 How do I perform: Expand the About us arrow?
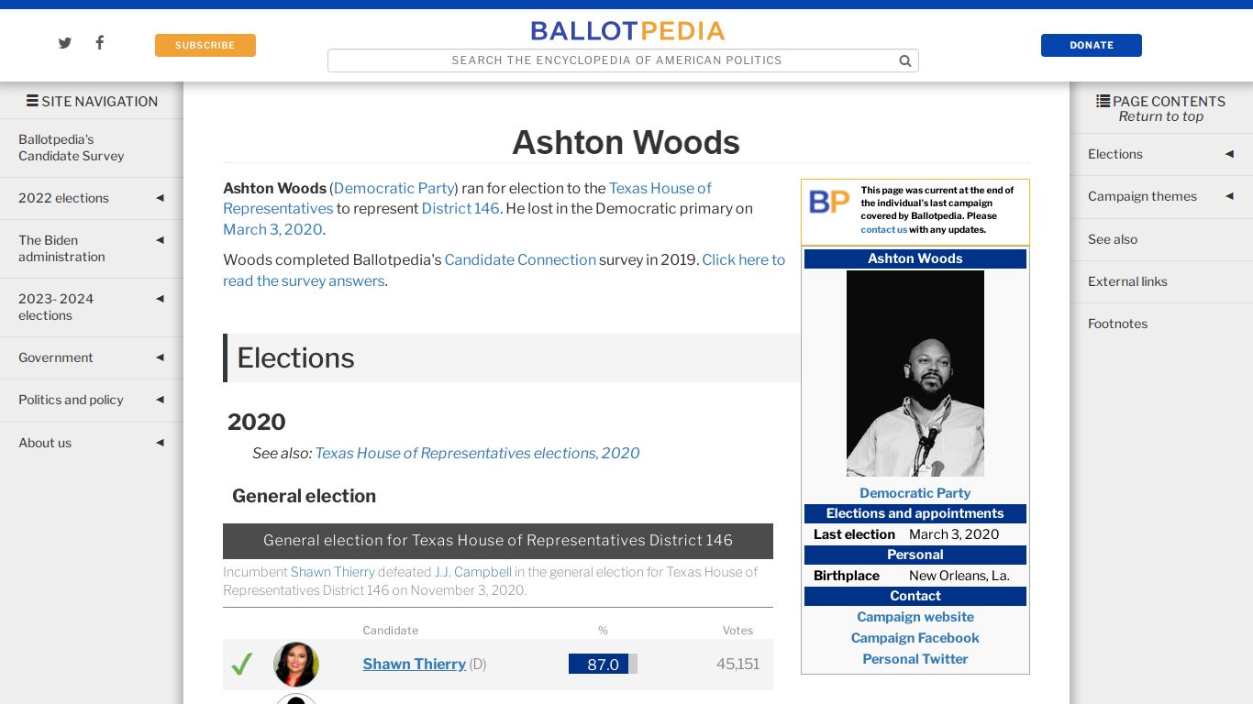160,443
